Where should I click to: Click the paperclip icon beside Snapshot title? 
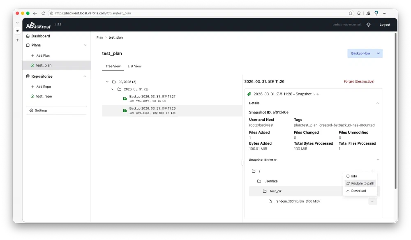[249, 94]
